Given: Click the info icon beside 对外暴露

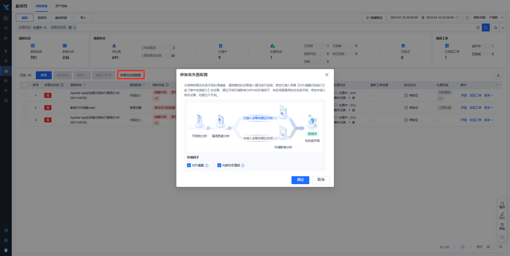Looking at the screenshot, I should 207,166.
